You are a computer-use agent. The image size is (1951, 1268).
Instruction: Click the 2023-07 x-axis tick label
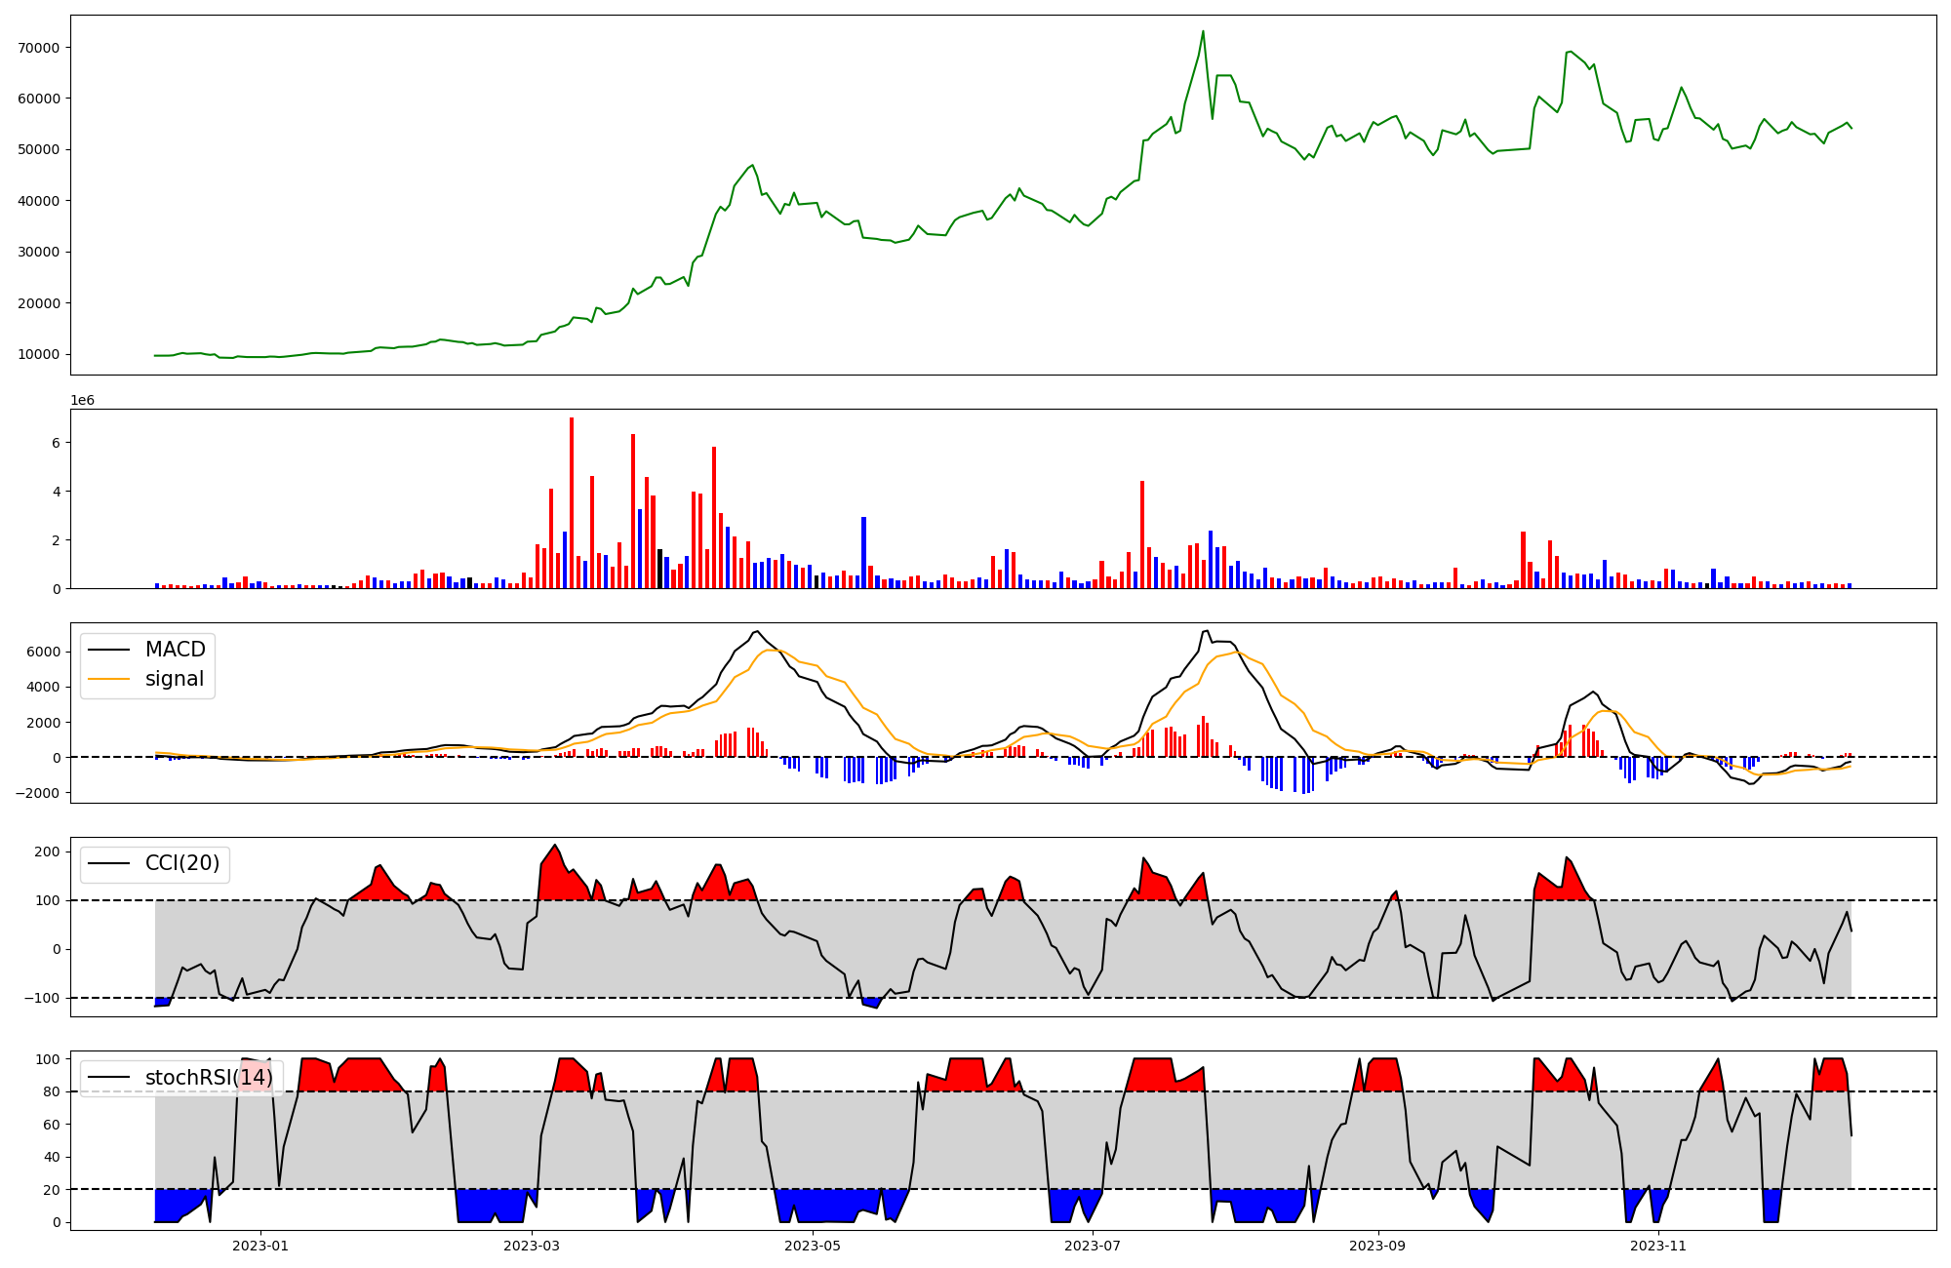[1093, 1246]
